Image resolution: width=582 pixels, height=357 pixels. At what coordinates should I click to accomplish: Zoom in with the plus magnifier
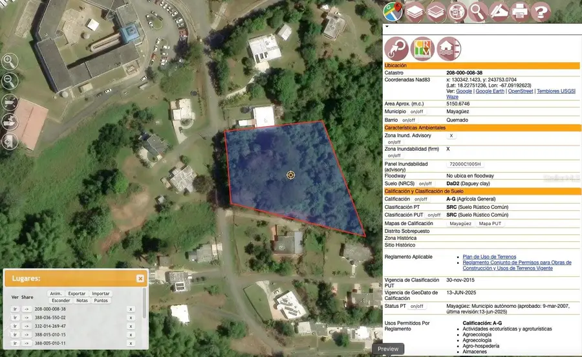tap(10, 61)
